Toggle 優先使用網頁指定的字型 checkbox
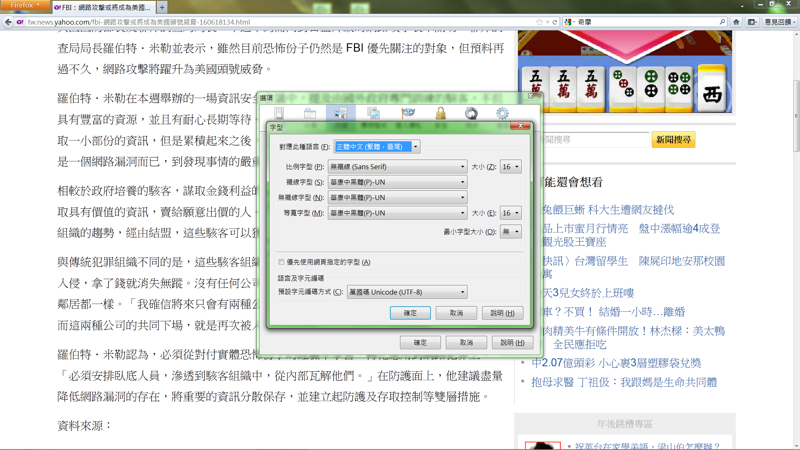Viewport: 800px width, 450px height. pyautogui.click(x=282, y=262)
